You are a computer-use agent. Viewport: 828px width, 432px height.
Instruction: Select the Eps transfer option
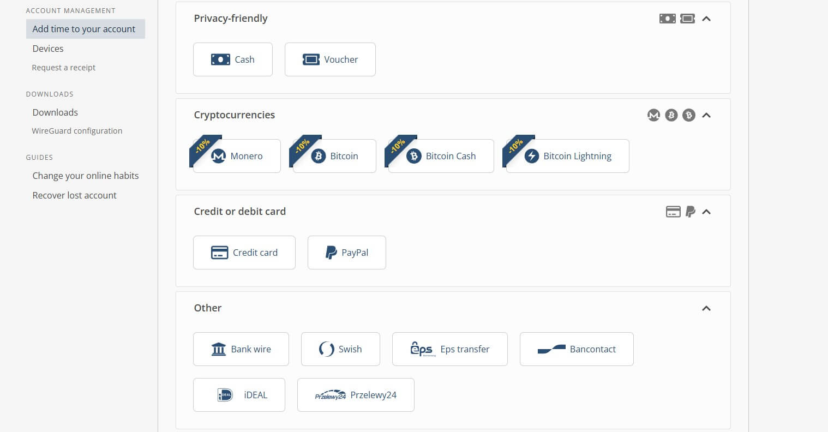tap(449, 349)
